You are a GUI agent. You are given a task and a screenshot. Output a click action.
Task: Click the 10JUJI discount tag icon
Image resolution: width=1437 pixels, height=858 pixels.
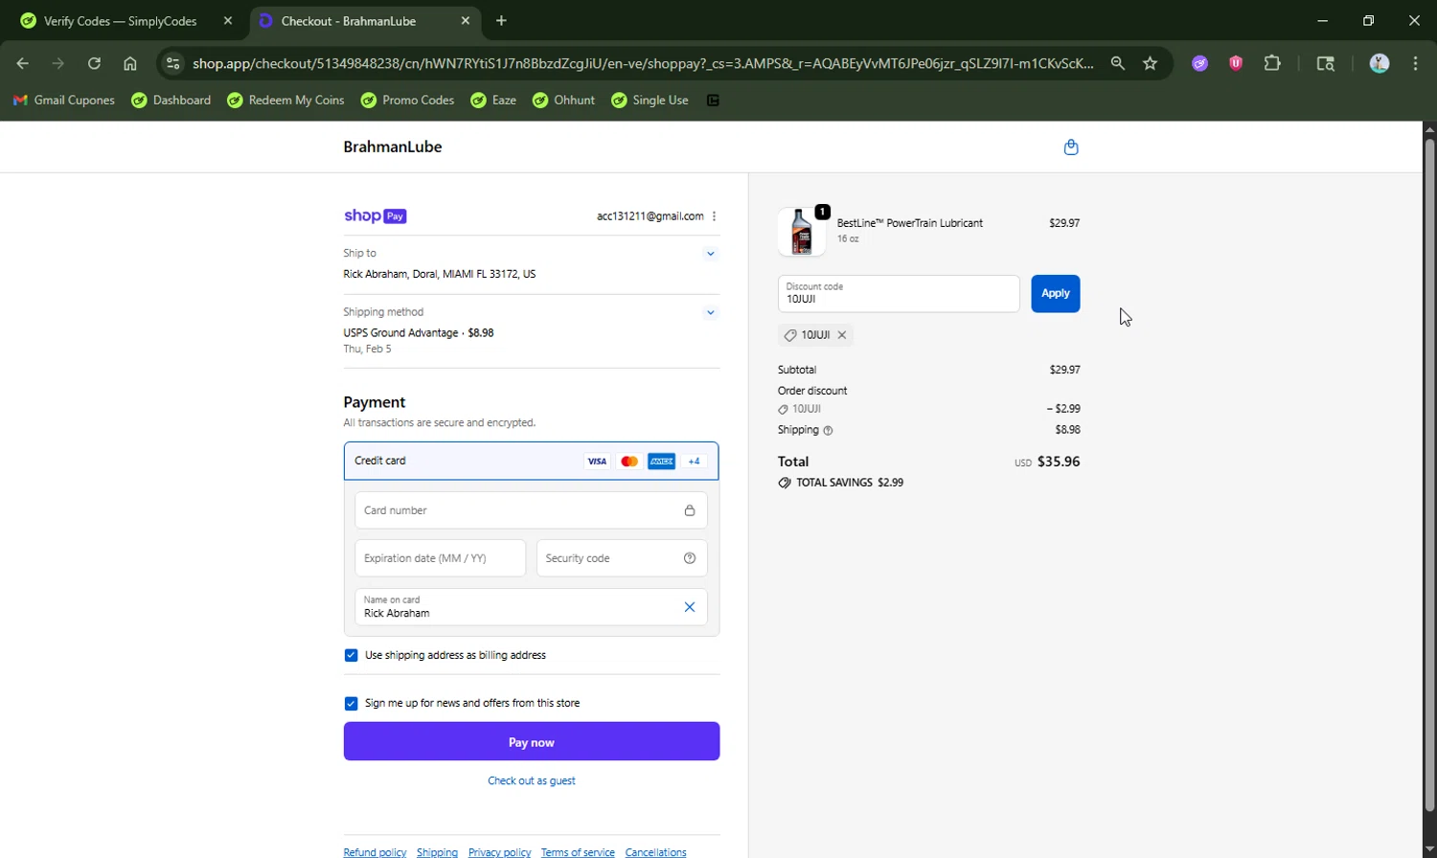(x=790, y=335)
